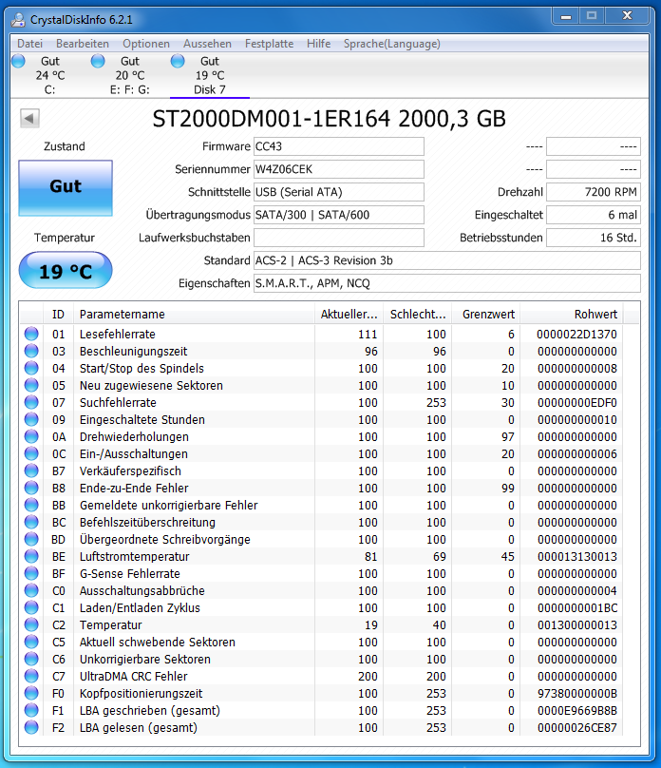Click status orb for Ausschaltungsabbrüche row
The width and height of the screenshot is (661, 768).
(x=31, y=590)
